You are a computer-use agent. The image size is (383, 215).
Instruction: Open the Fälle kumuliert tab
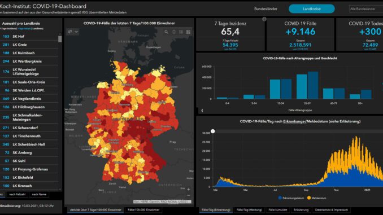click(x=278, y=210)
